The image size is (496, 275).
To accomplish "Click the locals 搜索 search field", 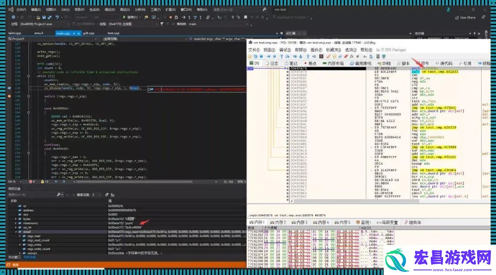I will pos(31,195).
